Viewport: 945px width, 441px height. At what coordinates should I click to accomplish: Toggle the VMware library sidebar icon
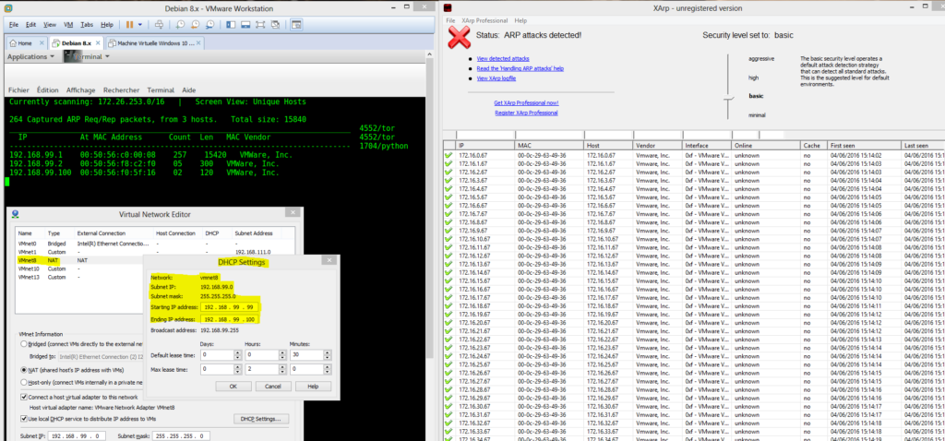(231, 25)
